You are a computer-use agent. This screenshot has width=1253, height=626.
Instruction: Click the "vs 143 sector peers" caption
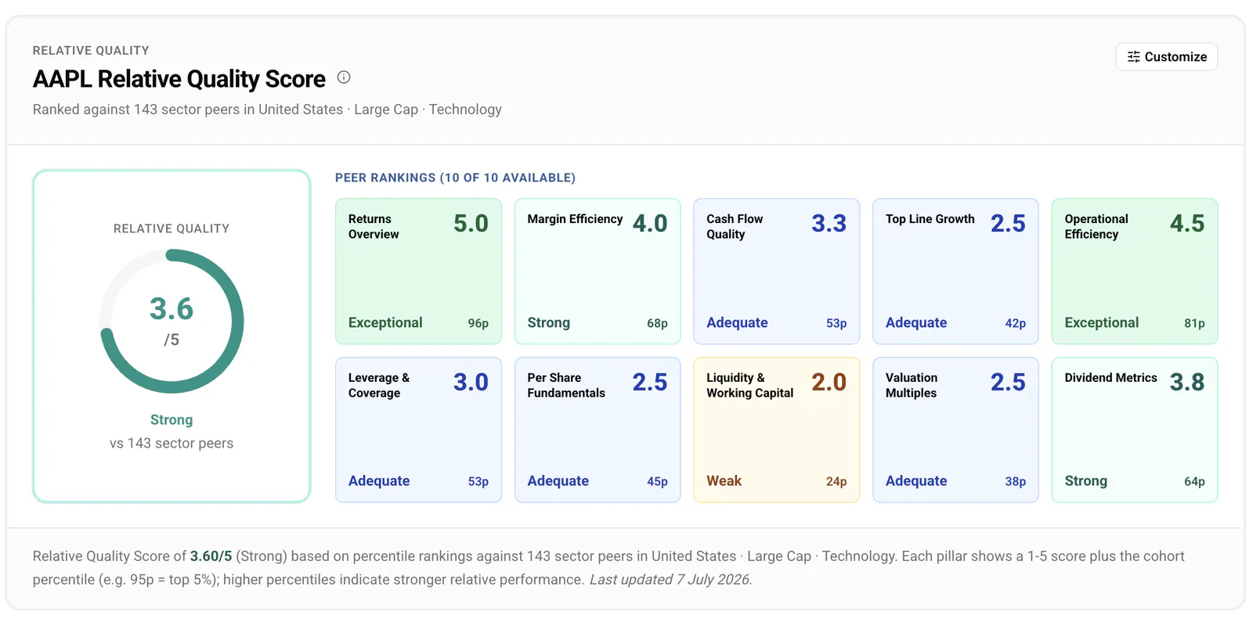click(x=172, y=443)
